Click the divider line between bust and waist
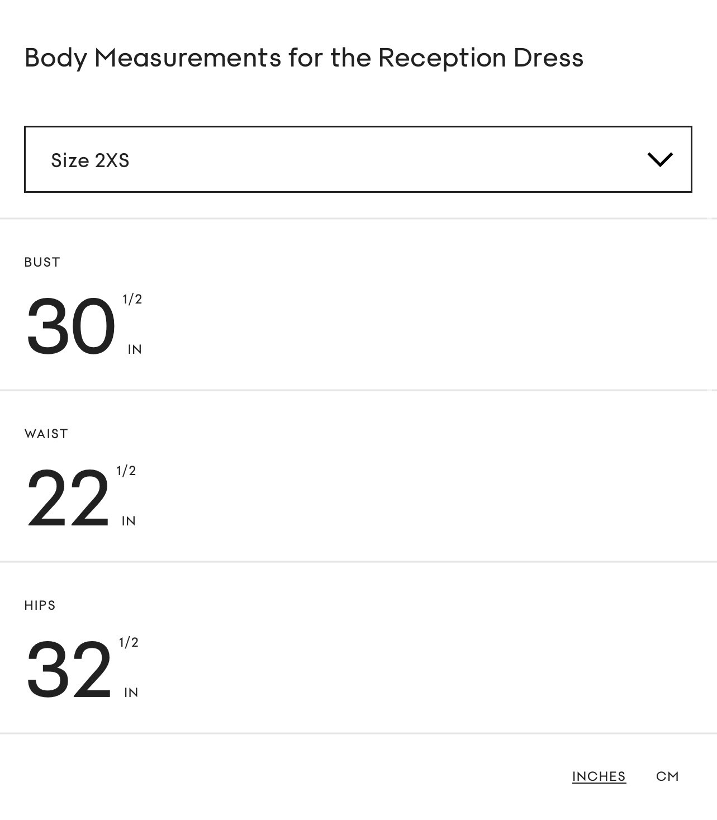The height and width of the screenshot is (820, 717). (358, 390)
